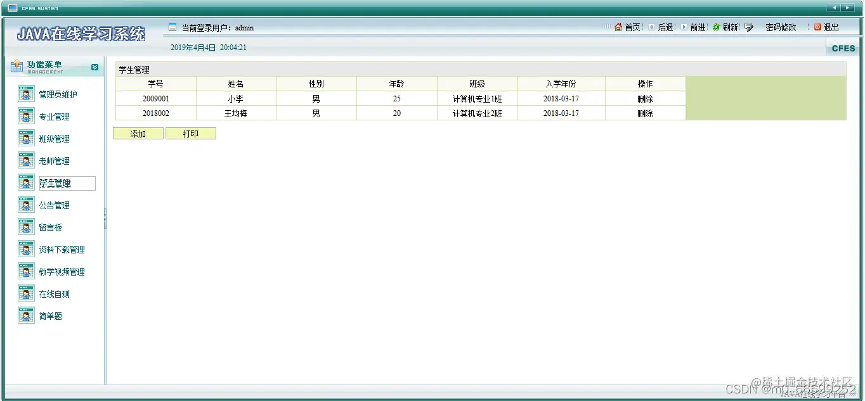Click the icon beside 简单题
The height and width of the screenshot is (401, 865).
pyautogui.click(x=26, y=316)
